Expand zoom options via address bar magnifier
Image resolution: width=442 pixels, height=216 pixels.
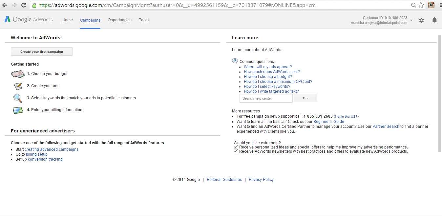tap(414, 5)
